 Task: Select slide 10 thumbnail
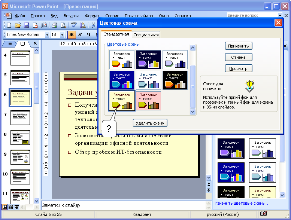pos(20,177)
